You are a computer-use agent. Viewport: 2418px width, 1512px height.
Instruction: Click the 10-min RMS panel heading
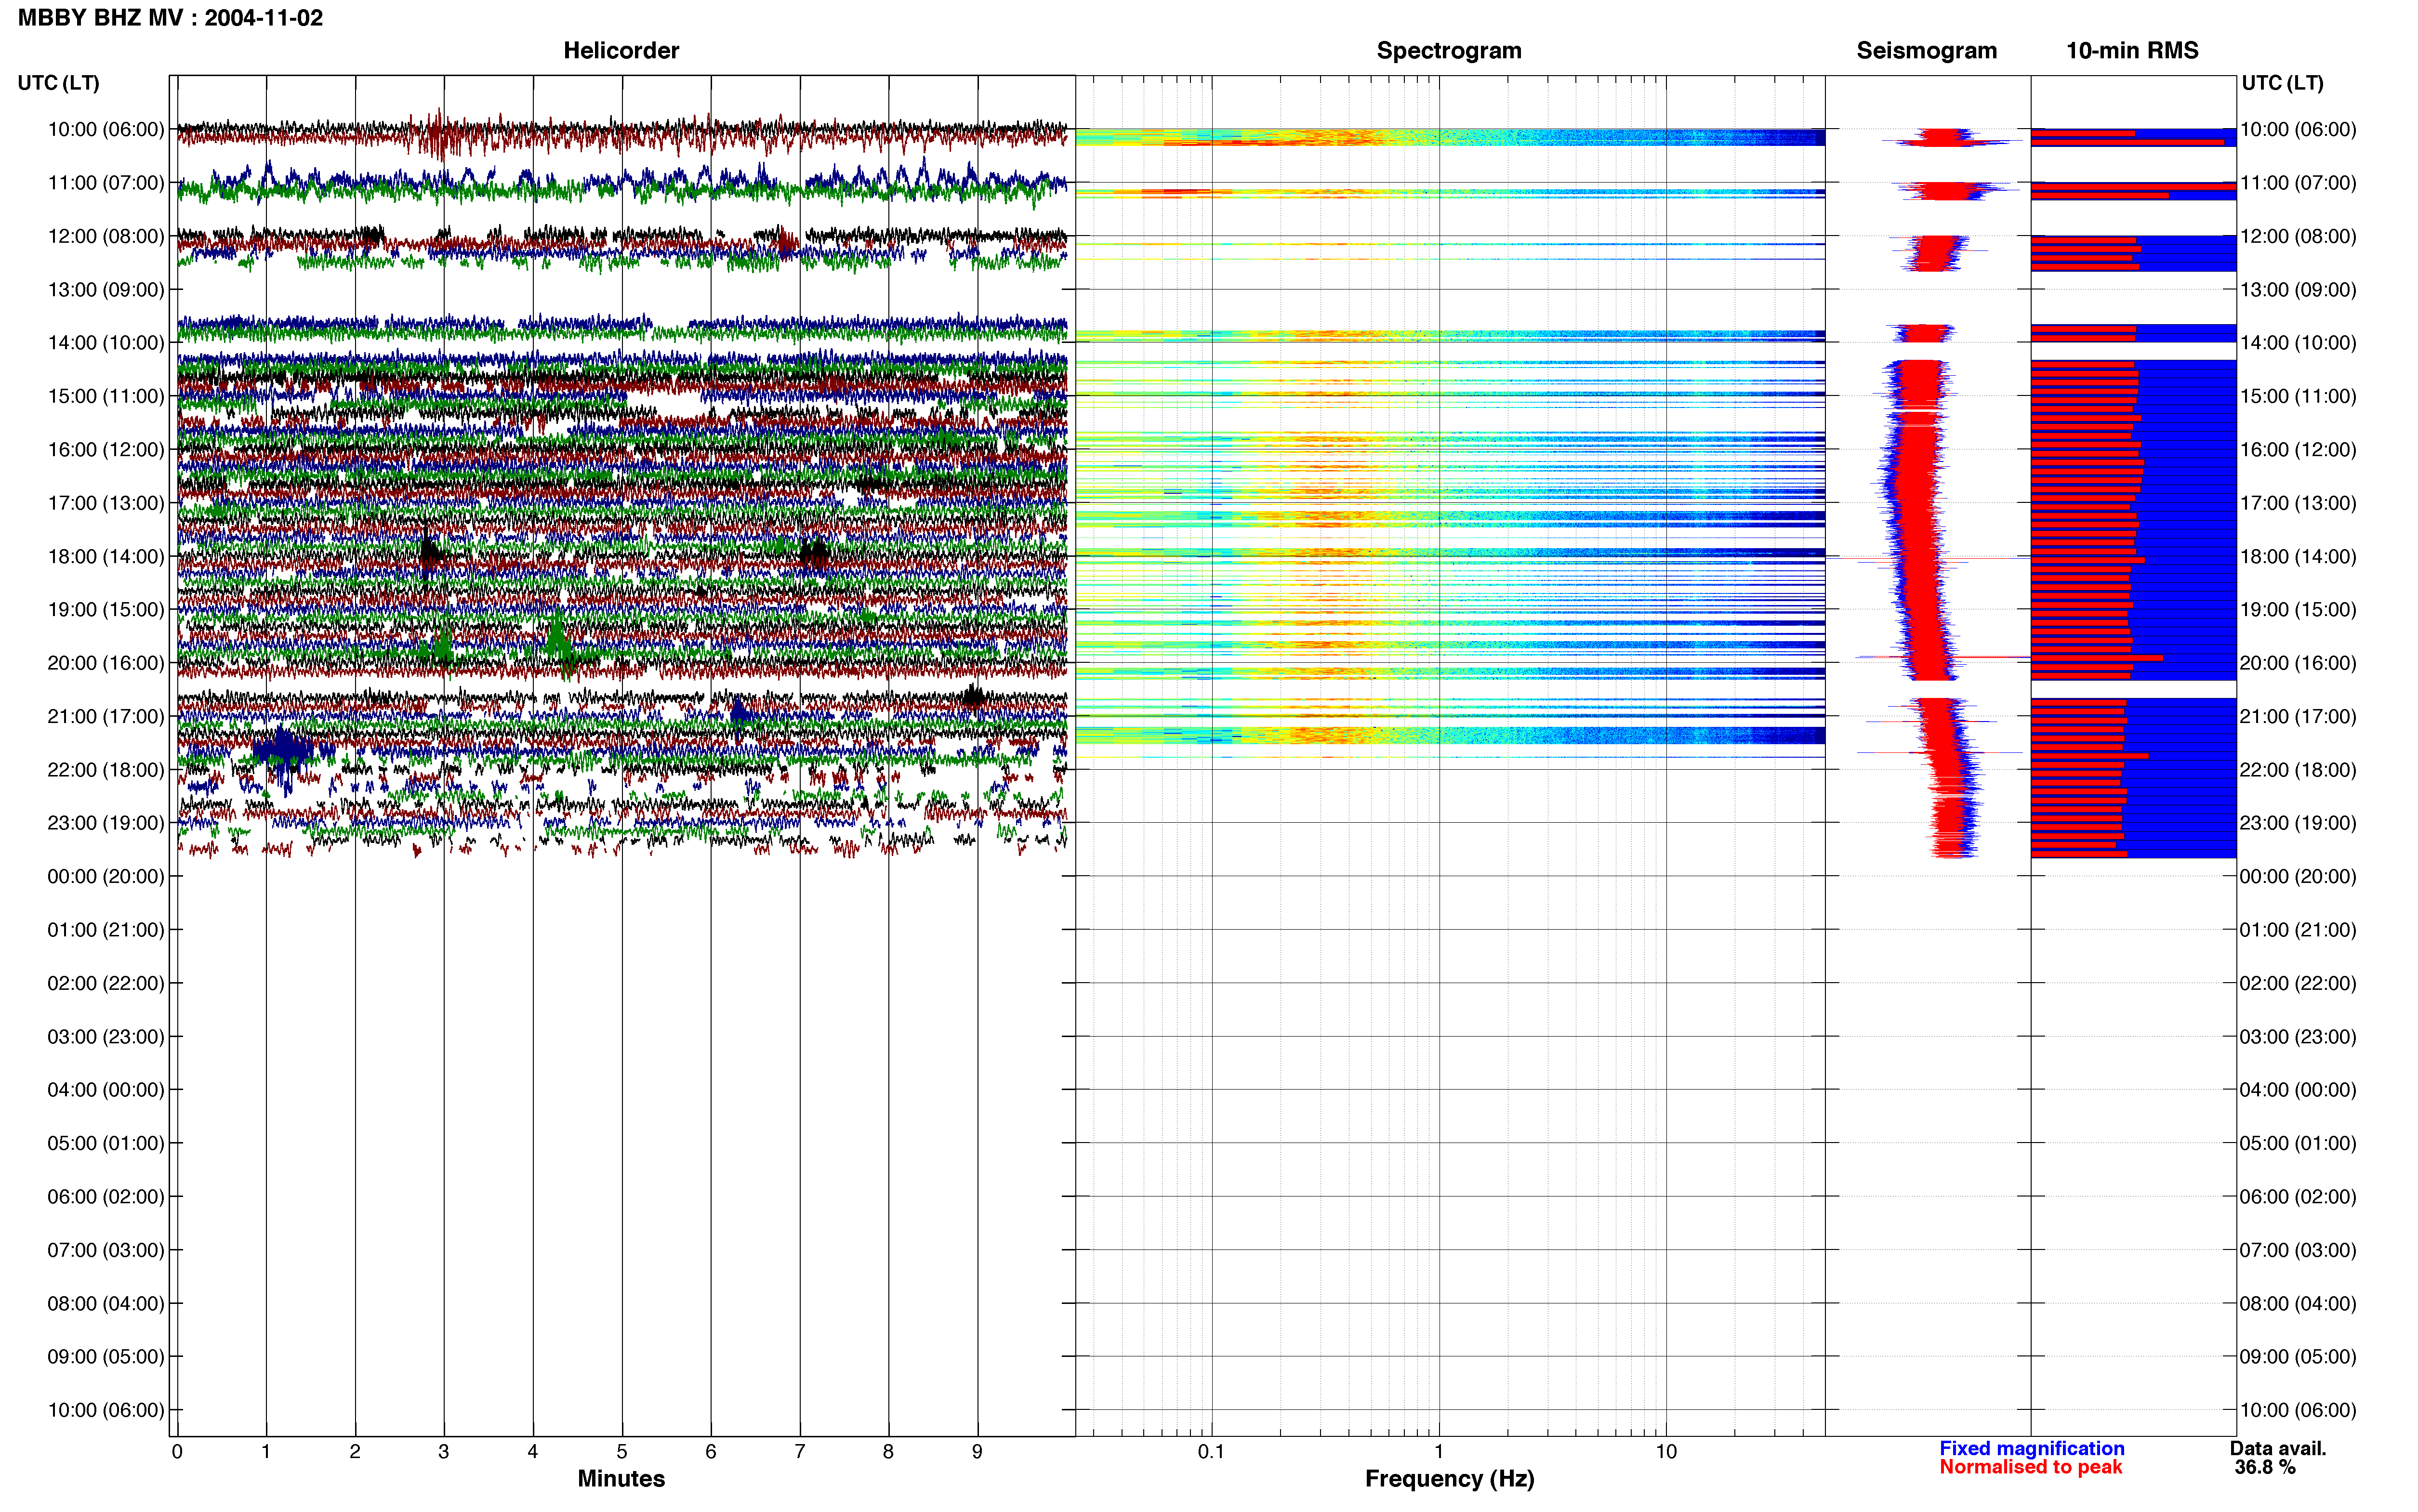pos(2132,50)
